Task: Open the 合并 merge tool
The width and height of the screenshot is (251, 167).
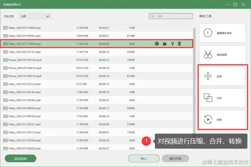Action: click(222, 98)
